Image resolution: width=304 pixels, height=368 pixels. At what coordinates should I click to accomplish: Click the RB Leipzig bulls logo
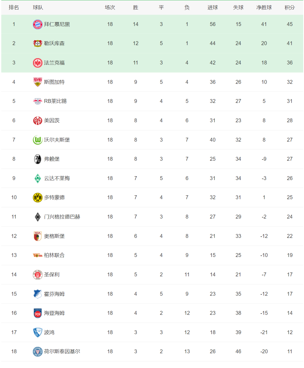click(x=37, y=101)
